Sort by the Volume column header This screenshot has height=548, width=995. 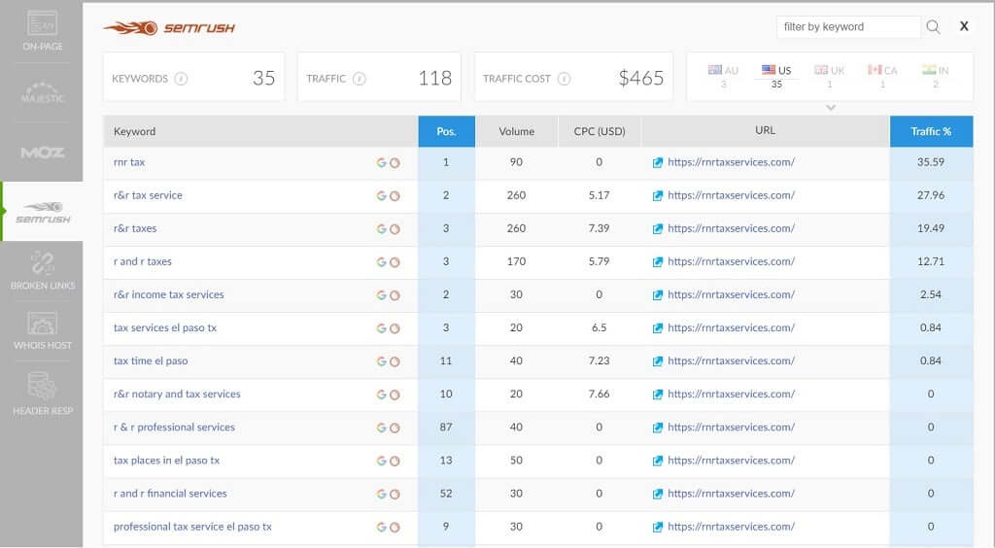pyautogui.click(x=517, y=131)
